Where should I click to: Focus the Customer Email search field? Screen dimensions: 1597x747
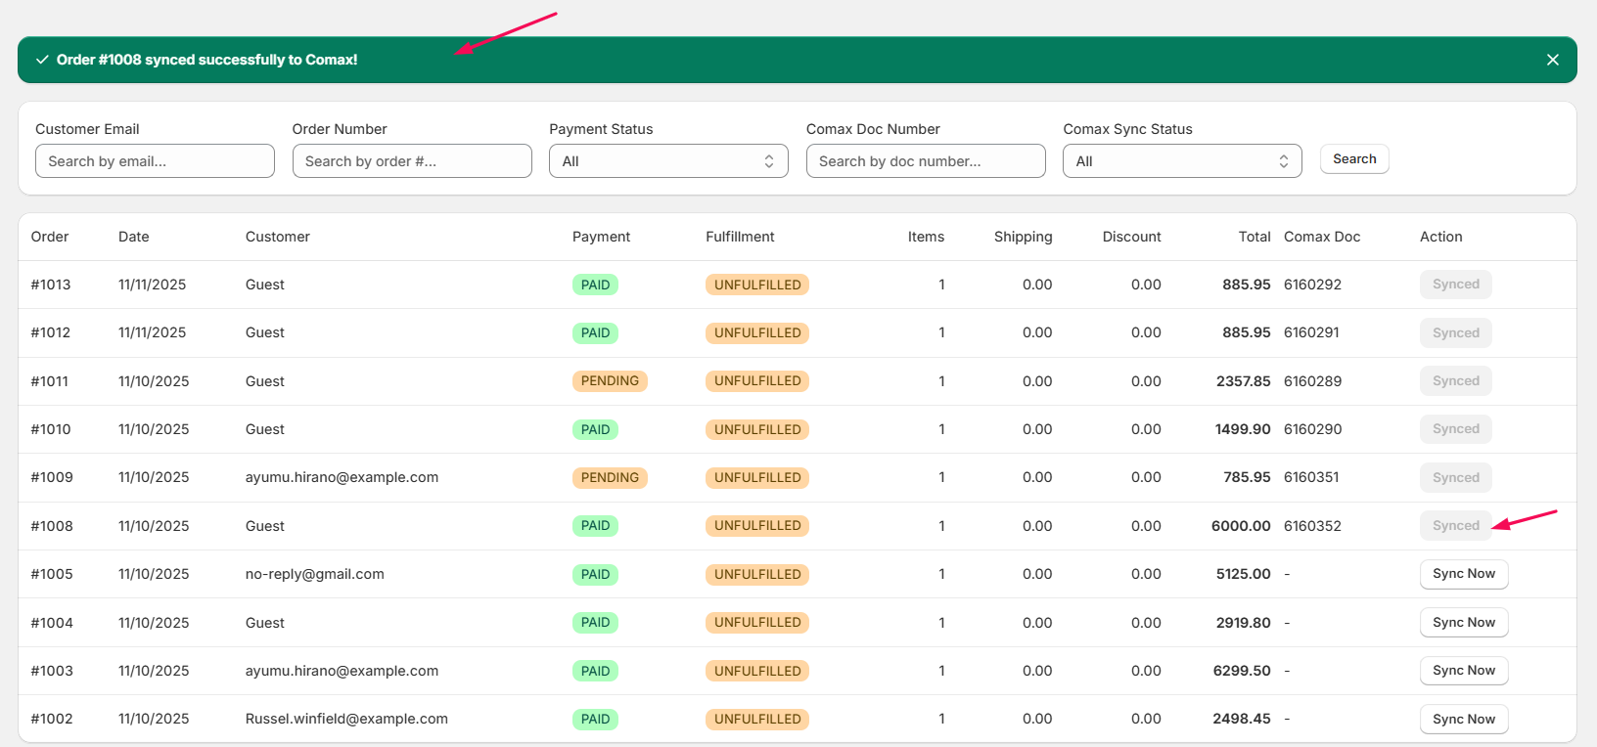[155, 161]
